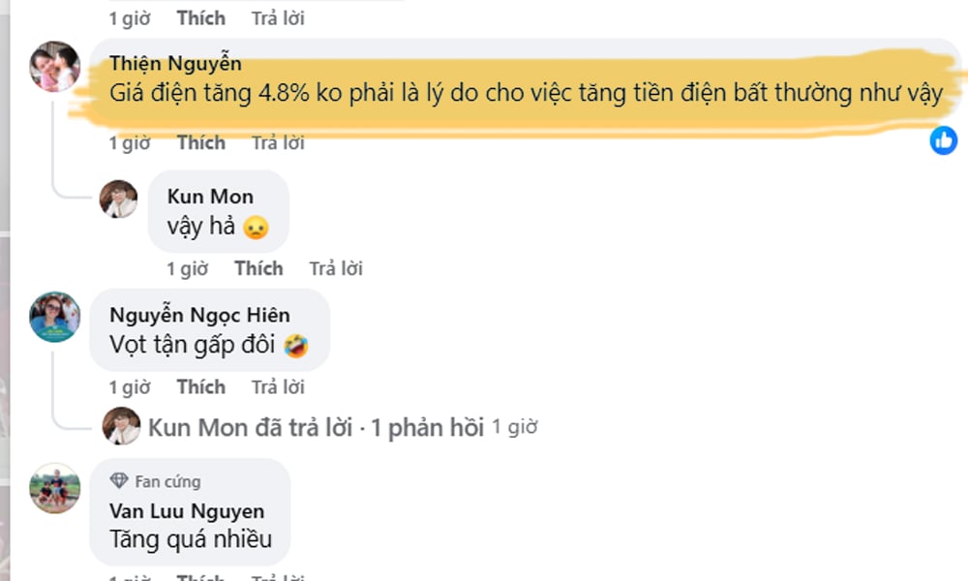968x581 pixels.
Task: Click Nguyễn Ngọc Hiên's profile avatar
Action: click(55, 317)
